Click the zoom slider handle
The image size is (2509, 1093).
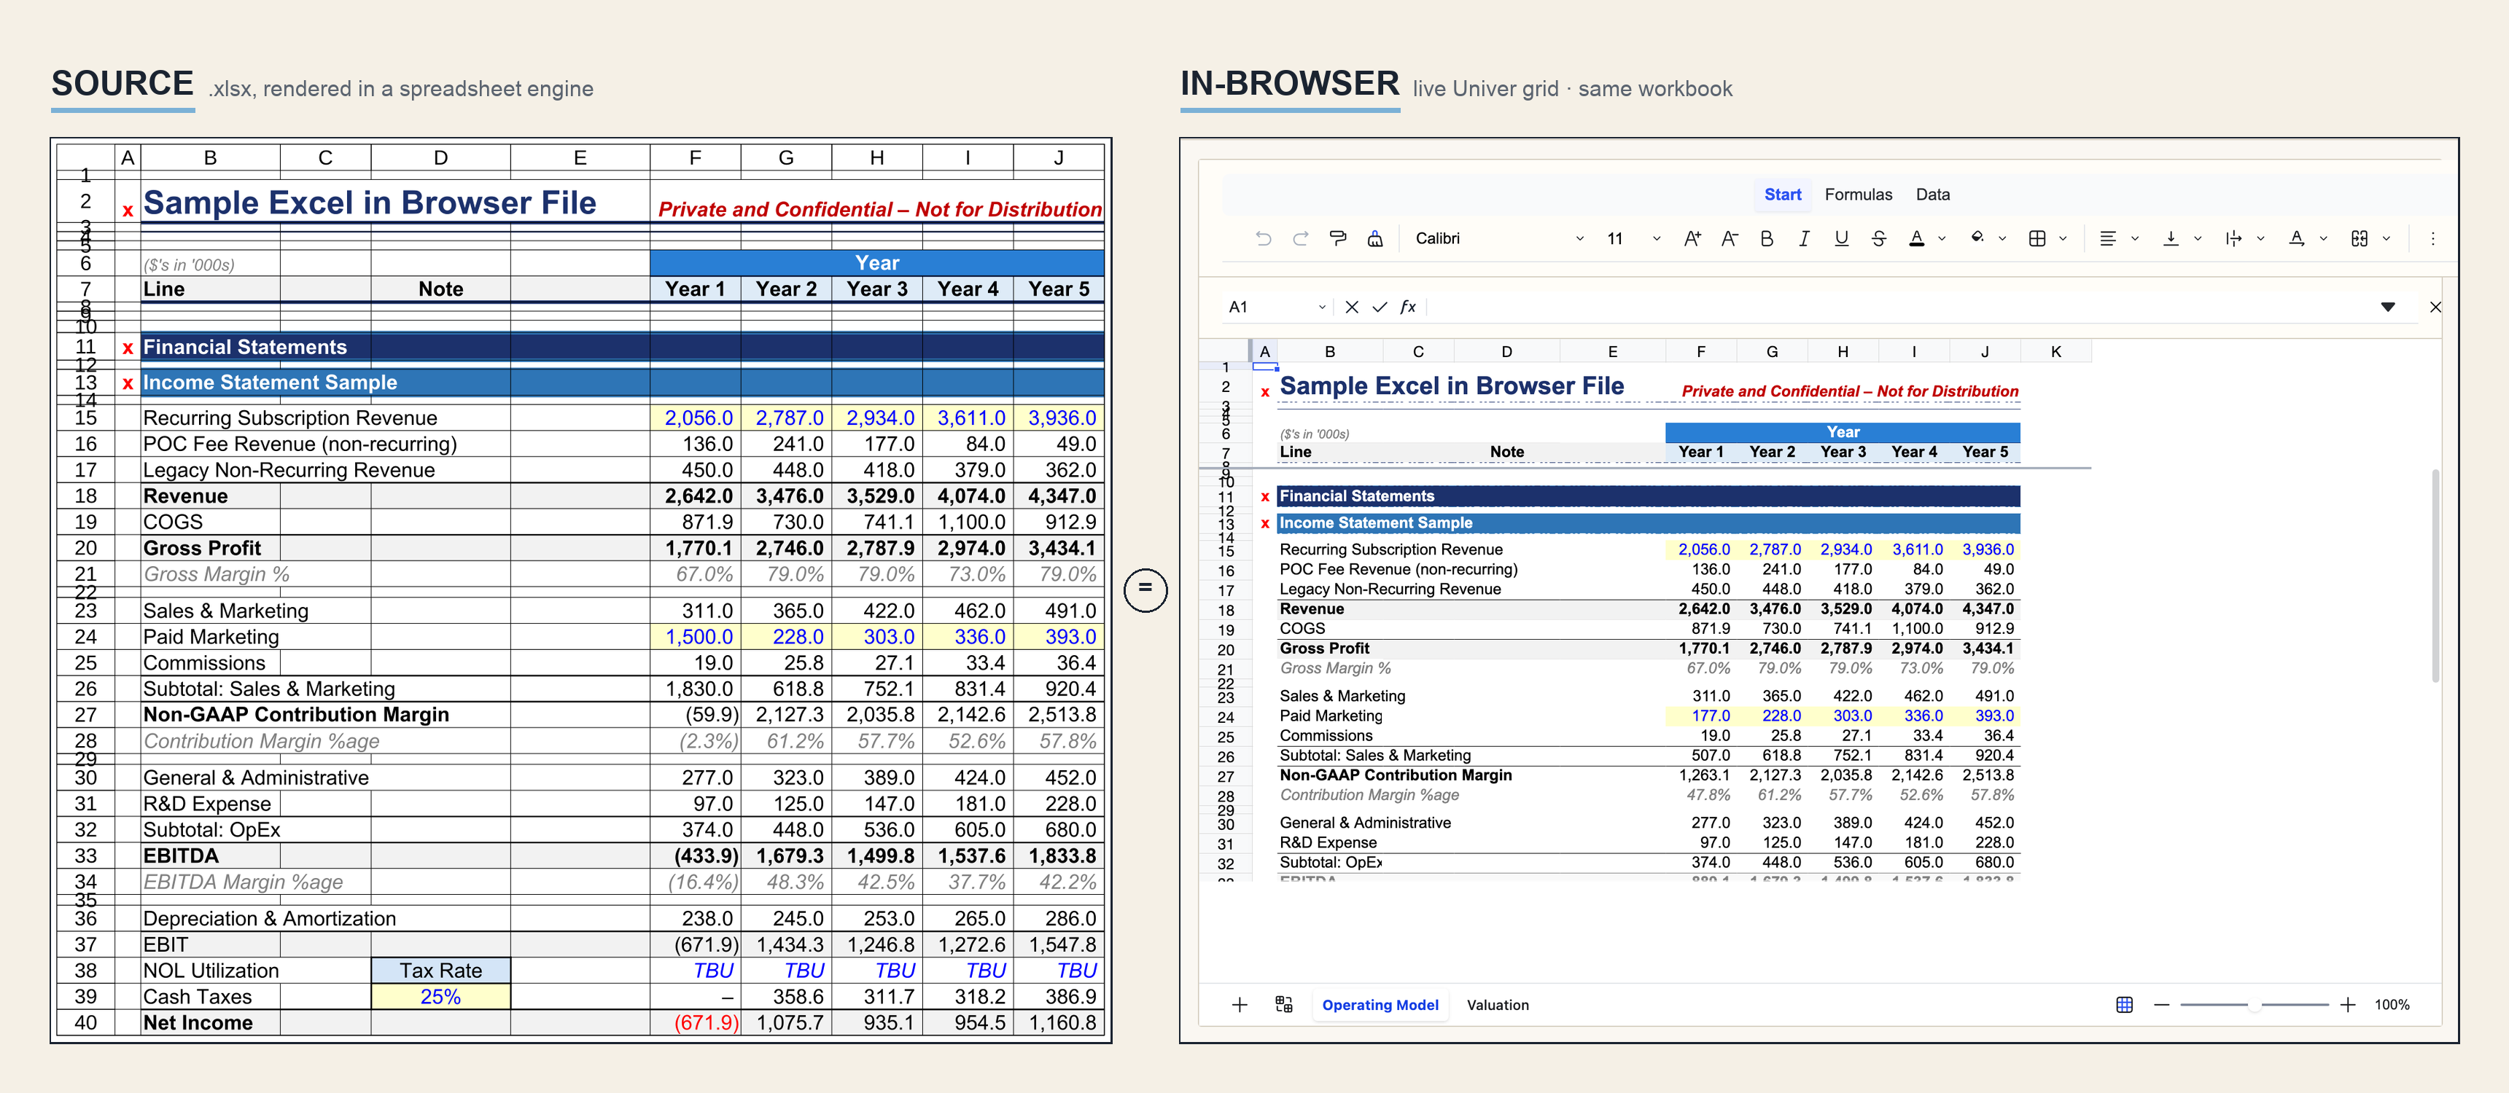click(x=2255, y=1004)
